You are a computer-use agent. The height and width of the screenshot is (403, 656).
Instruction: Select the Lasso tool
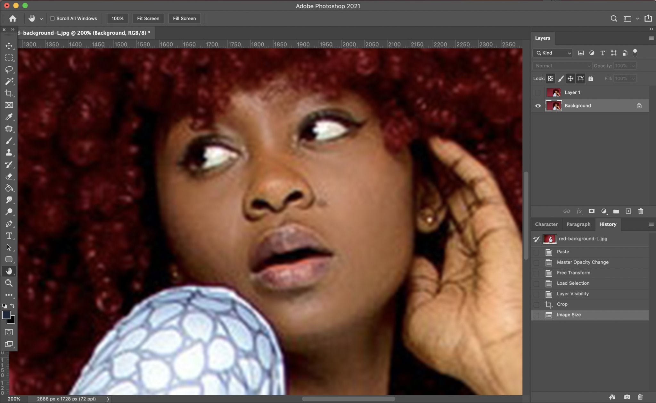9,69
